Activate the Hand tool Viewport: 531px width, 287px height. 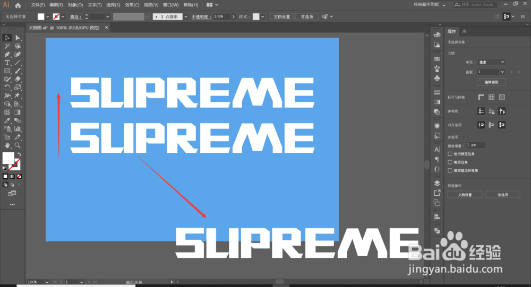(x=7, y=145)
